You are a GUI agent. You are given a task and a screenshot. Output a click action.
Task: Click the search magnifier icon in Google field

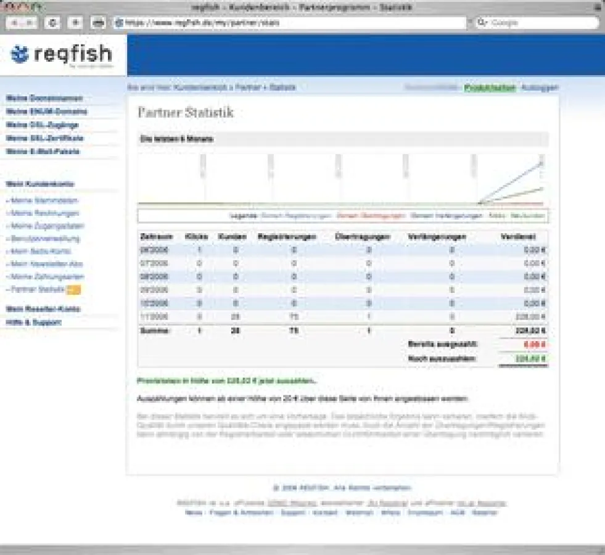click(483, 23)
